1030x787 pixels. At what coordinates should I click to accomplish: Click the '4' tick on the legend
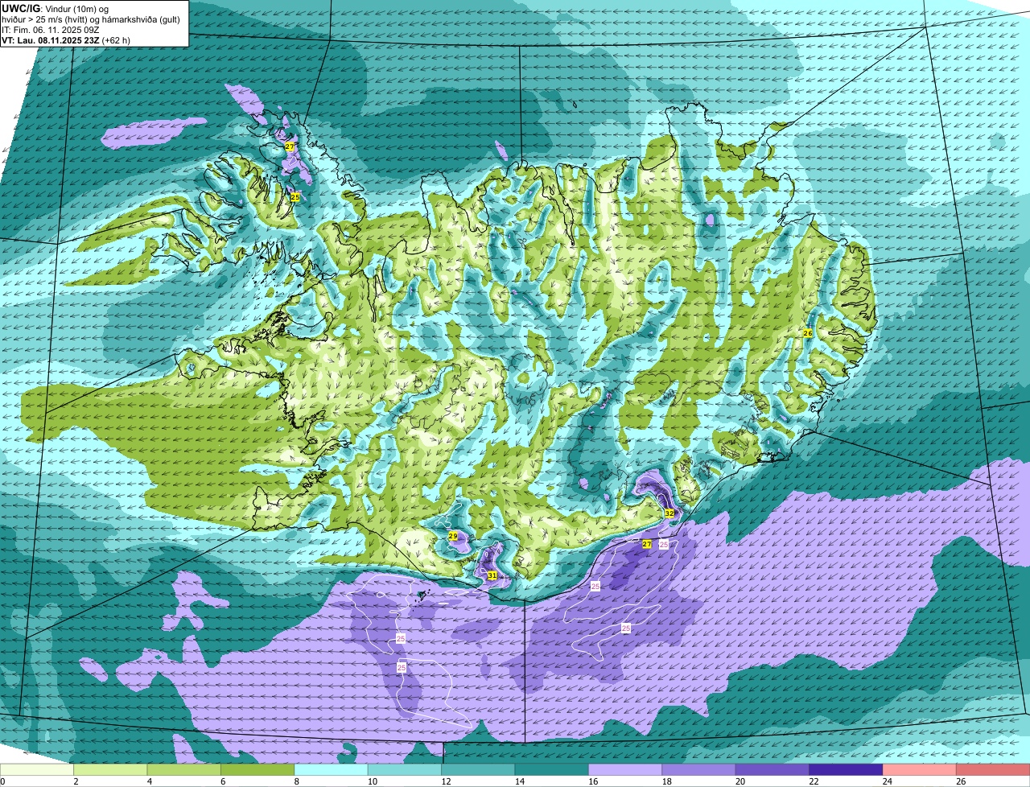150,781
